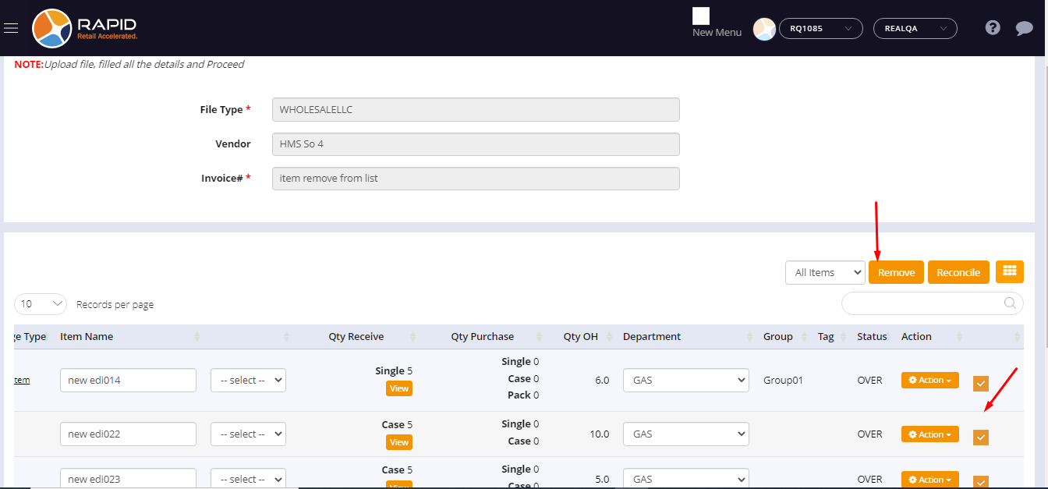Open the records per page dropdown

point(41,303)
